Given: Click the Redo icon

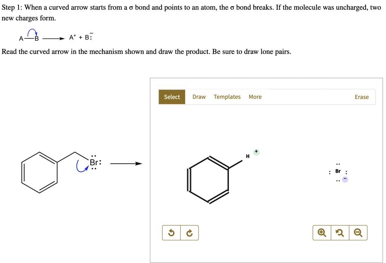Looking at the screenshot, I should [190, 232].
